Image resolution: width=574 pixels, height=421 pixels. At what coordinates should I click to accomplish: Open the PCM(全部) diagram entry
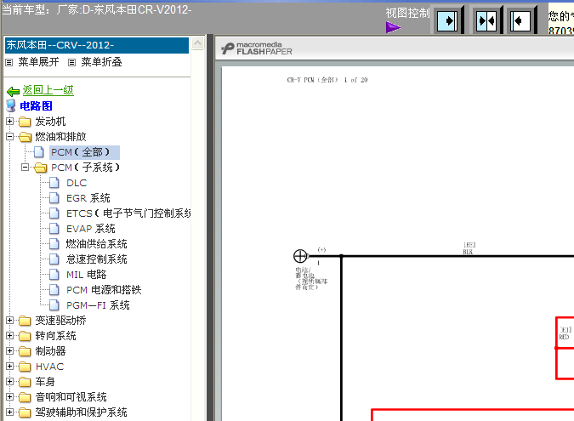84,152
